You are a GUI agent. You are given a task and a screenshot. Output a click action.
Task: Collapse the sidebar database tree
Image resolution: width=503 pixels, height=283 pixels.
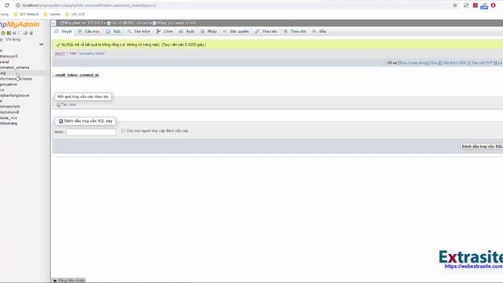[42, 44]
